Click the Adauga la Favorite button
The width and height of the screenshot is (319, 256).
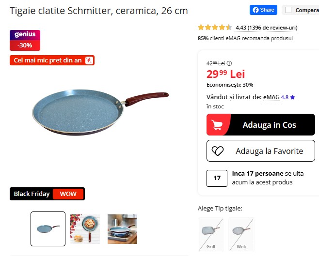[x=261, y=151]
